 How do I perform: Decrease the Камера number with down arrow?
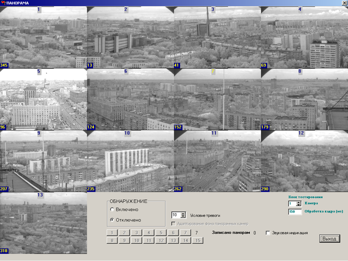coord(299,205)
